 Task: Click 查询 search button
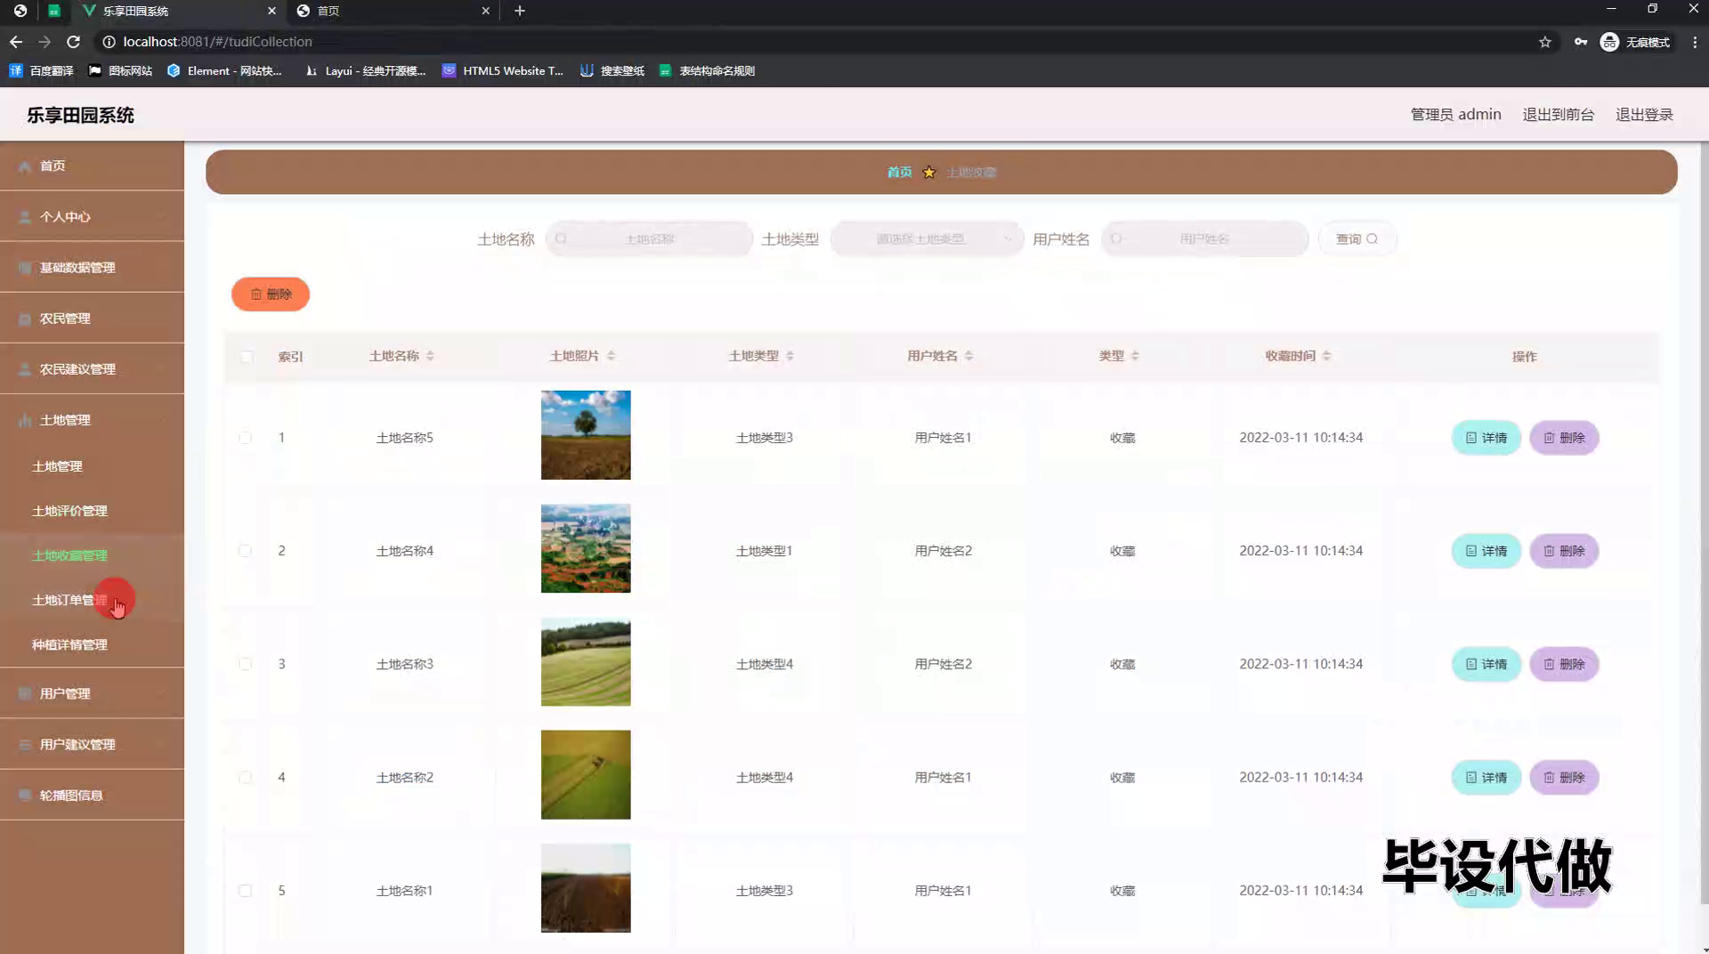click(1357, 239)
